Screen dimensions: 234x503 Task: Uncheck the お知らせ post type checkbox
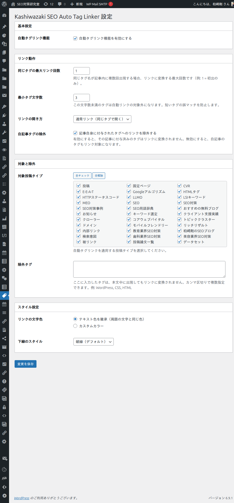point(79,214)
